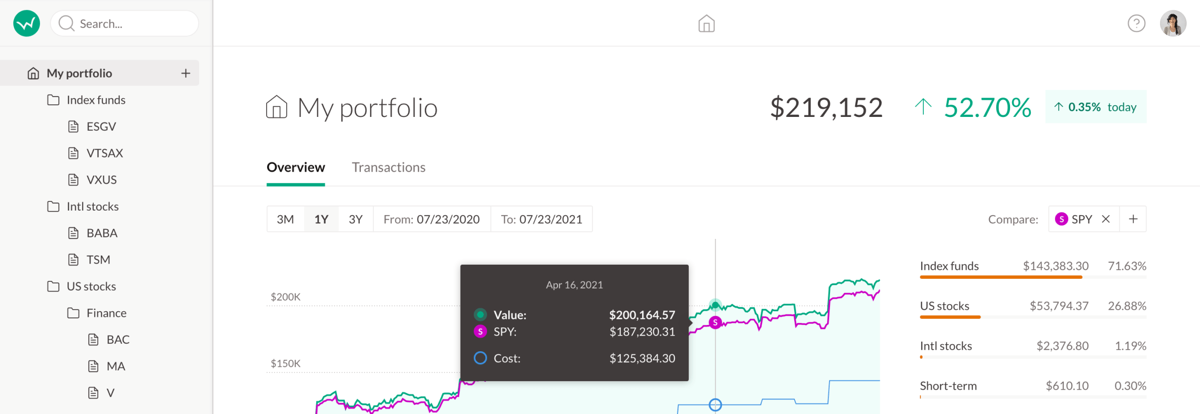Open the help question mark icon

[x=1136, y=23]
